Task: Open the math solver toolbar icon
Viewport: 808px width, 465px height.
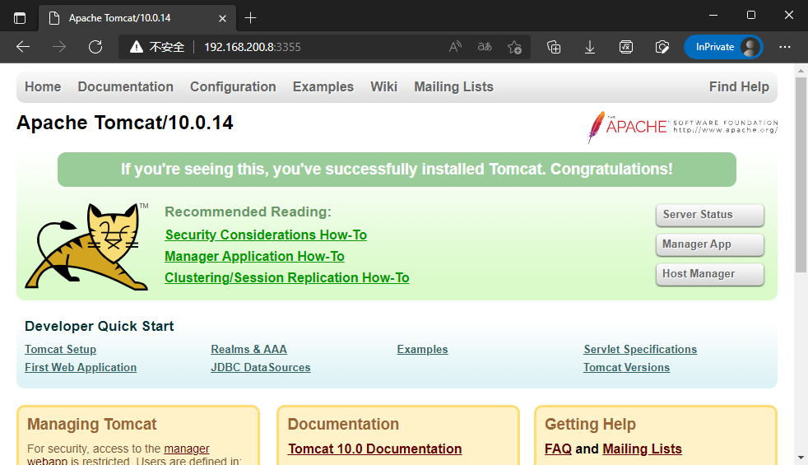Action: 625,47
